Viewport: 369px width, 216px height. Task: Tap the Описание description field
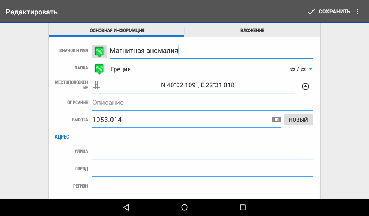click(202, 103)
